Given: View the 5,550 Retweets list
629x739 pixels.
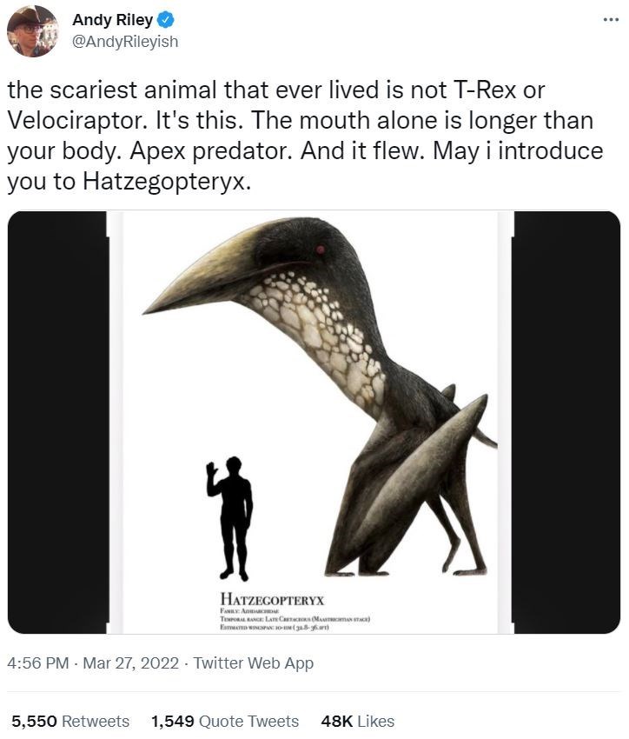Looking at the screenshot, I should [70, 722].
